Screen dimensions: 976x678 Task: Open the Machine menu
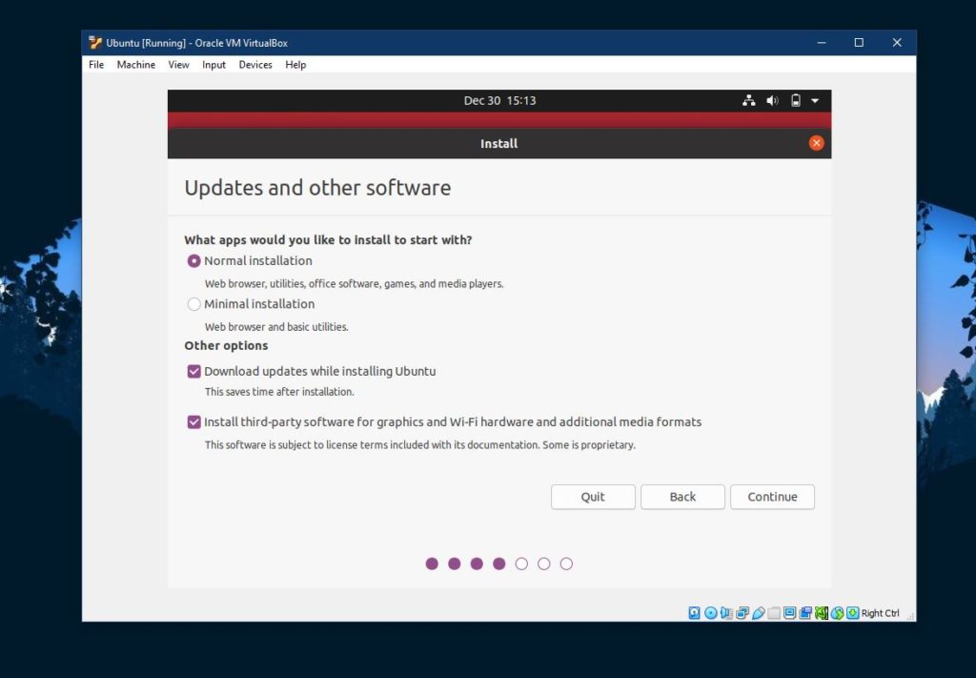pyautogui.click(x=135, y=65)
